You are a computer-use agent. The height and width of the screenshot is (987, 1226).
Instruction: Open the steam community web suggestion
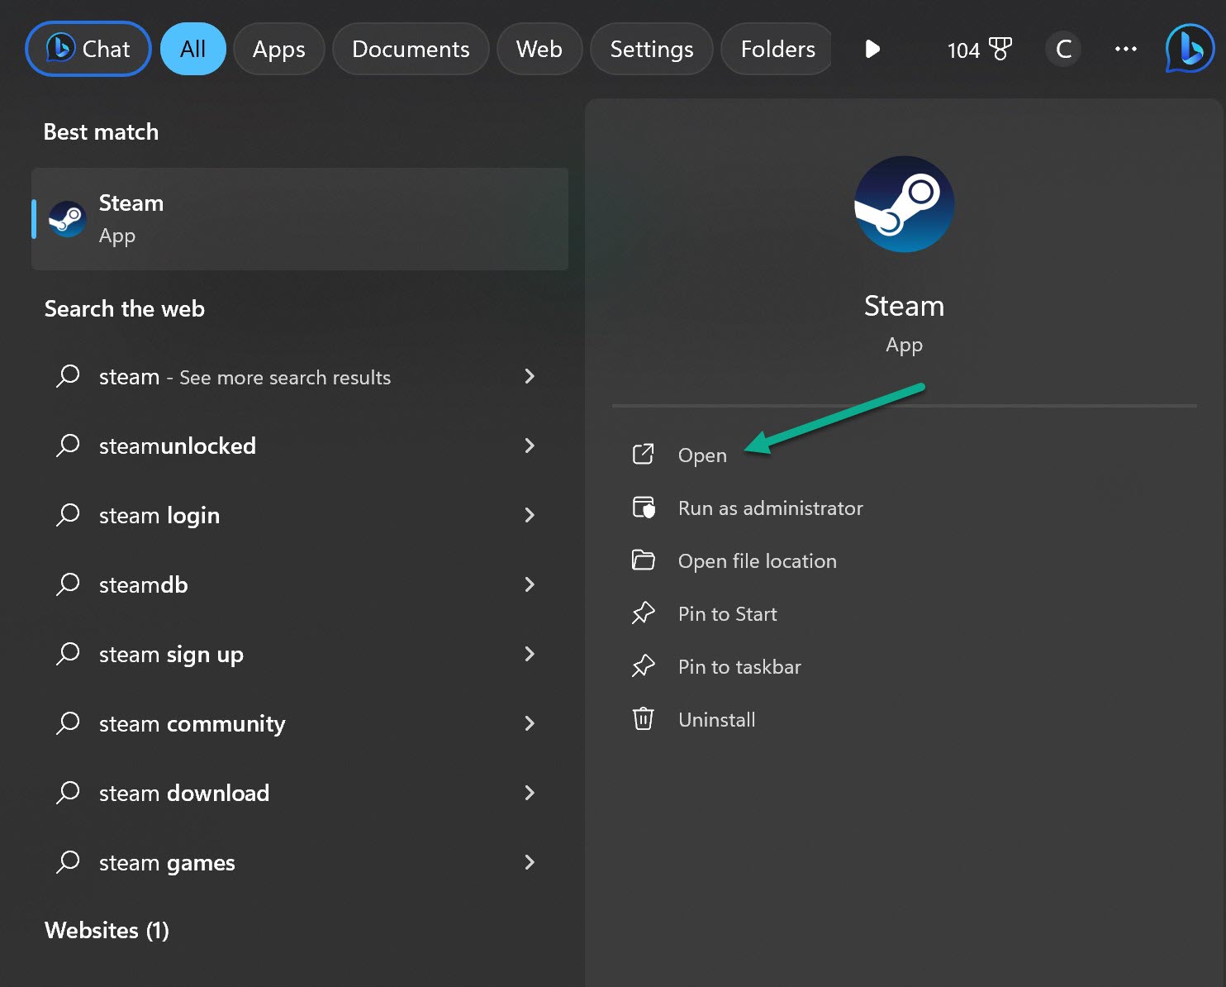coord(300,724)
